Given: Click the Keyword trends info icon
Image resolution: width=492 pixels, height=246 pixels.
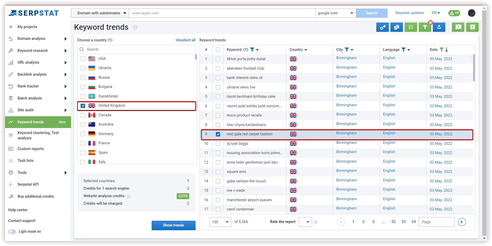Looking at the screenshot, I should 135,28.
